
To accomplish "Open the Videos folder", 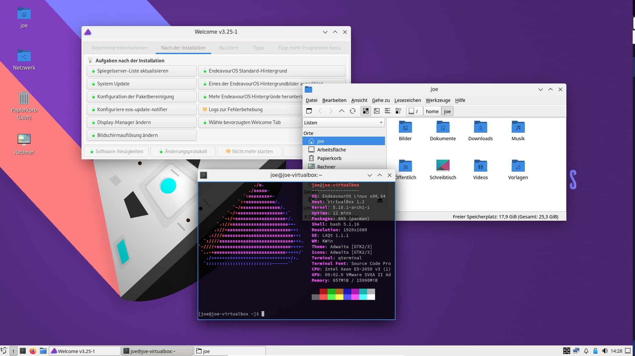I will pos(480,170).
